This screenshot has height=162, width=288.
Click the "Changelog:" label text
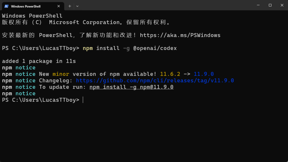56,81
